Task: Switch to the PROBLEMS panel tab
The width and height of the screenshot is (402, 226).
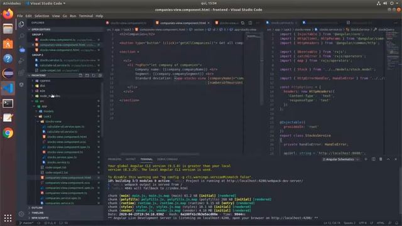Action: coord(114,159)
